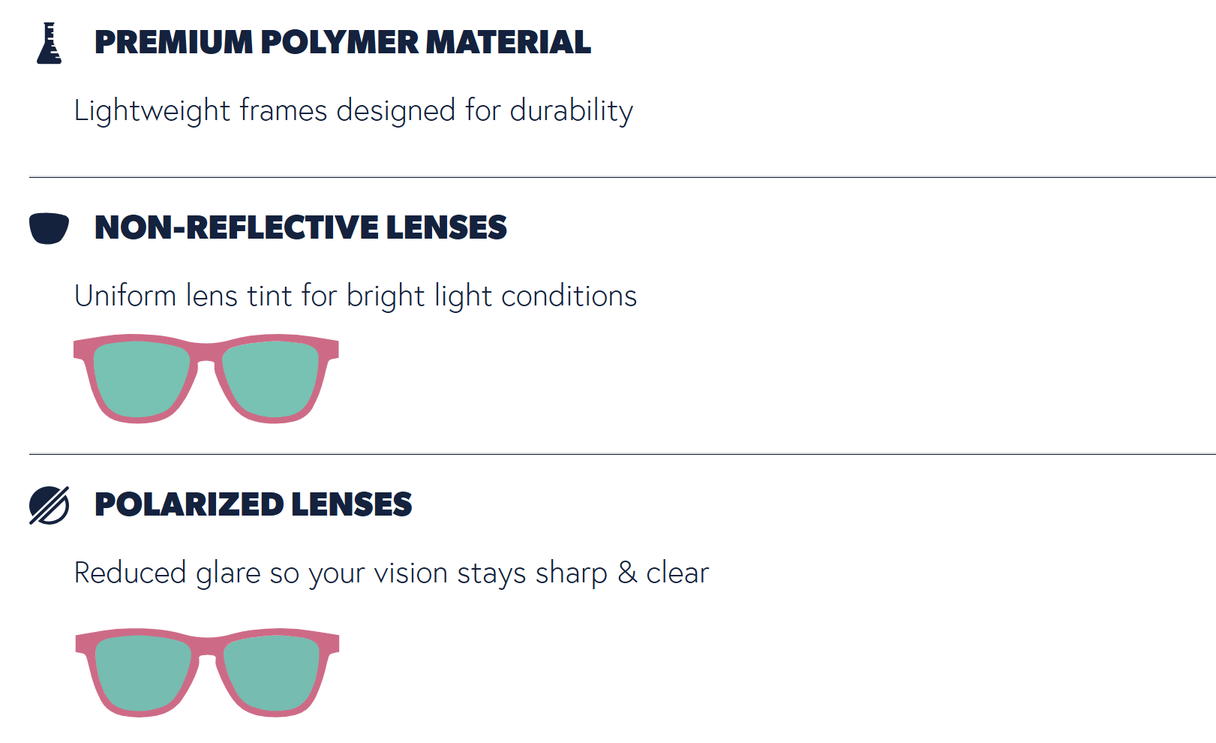The image size is (1216, 743).
Task: Click the lab flask icon
Action: click(49, 44)
